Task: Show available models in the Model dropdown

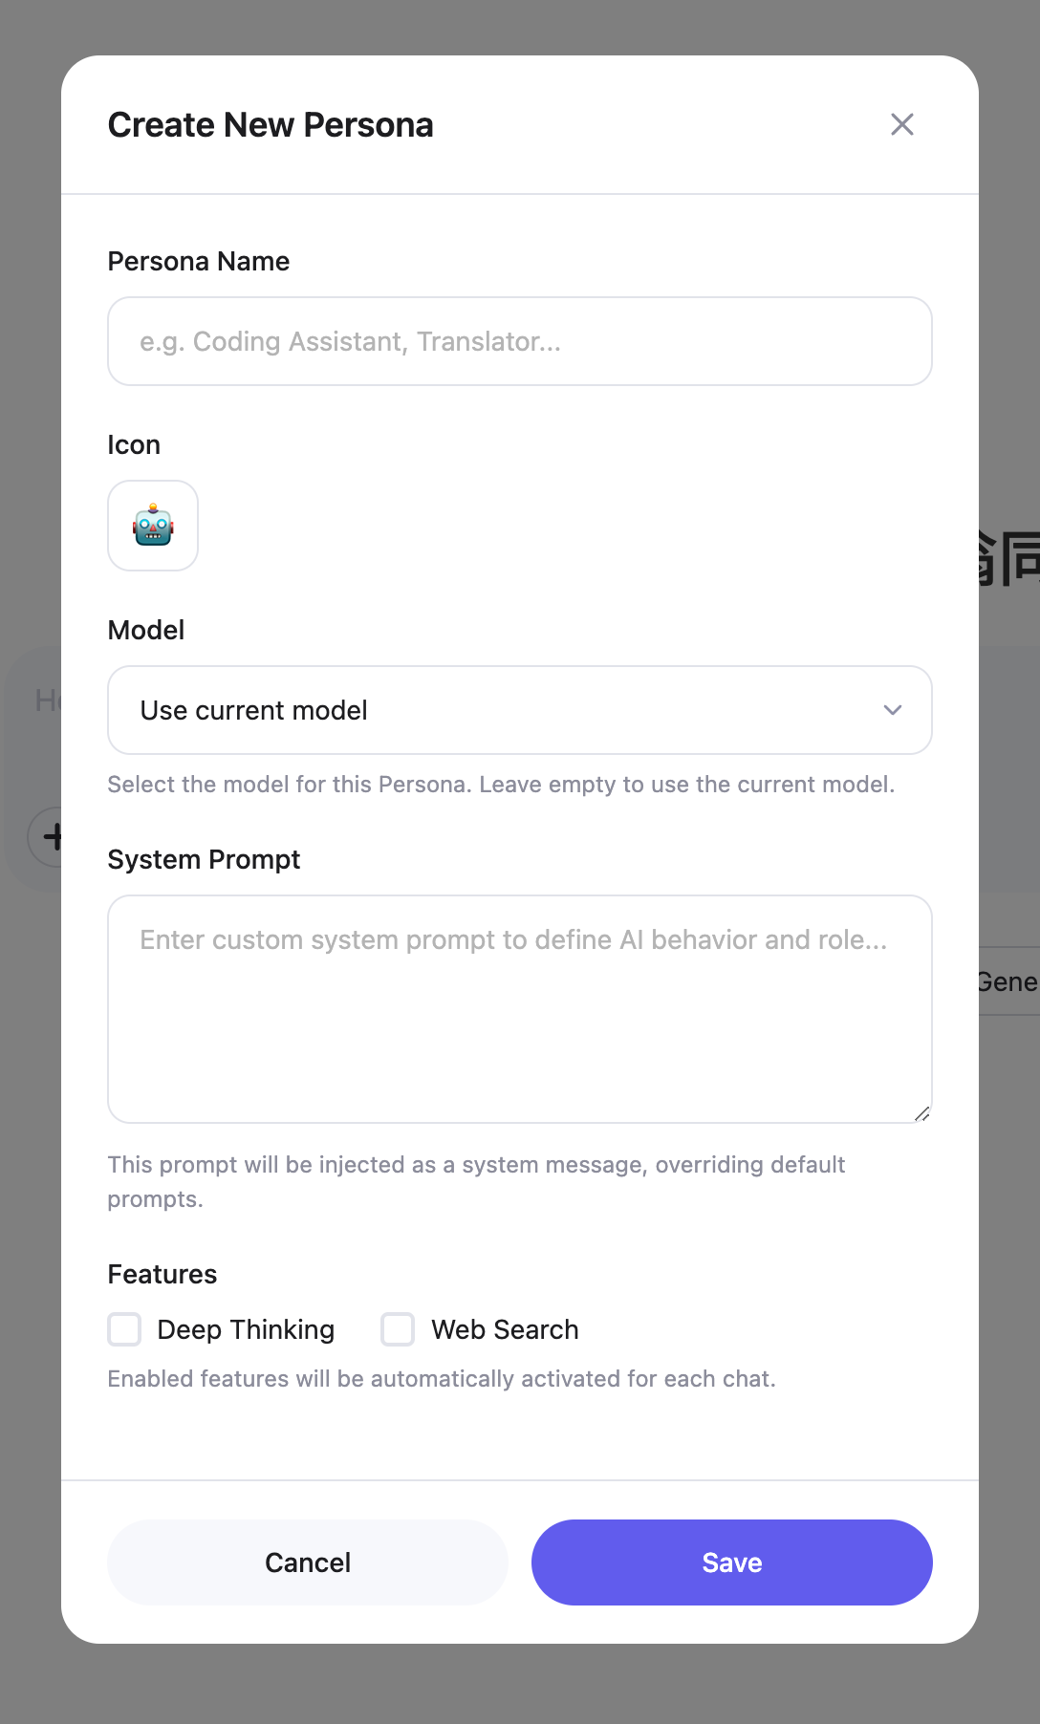Action: pyautogui.click(x=519, y=710)
